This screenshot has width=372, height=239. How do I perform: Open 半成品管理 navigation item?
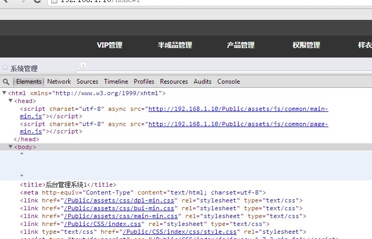click(175, 45)
